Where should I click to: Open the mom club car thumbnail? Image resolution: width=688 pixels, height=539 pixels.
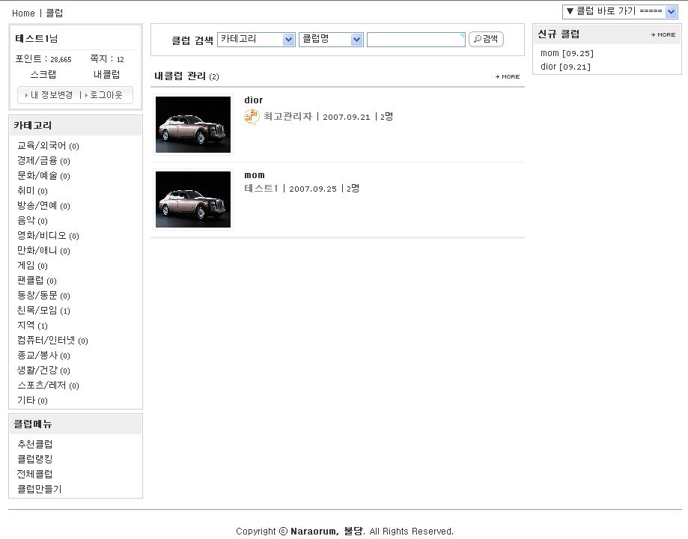193,199
